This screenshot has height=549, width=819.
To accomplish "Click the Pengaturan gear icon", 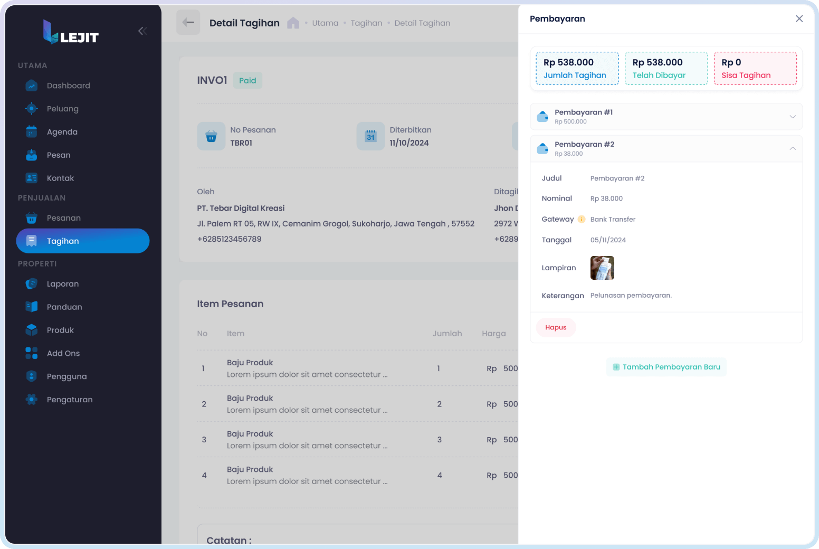I will 32,400.
